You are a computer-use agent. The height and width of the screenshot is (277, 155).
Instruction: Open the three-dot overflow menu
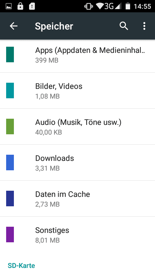coord(144,26)
